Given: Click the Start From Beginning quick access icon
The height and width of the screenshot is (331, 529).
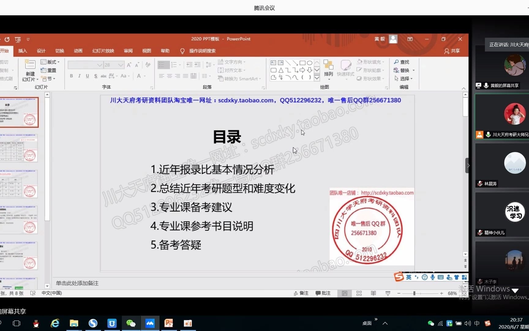Looking at the screenshot, I should coord(18,40).
